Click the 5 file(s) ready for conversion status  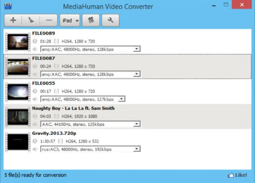coord(35,175)
